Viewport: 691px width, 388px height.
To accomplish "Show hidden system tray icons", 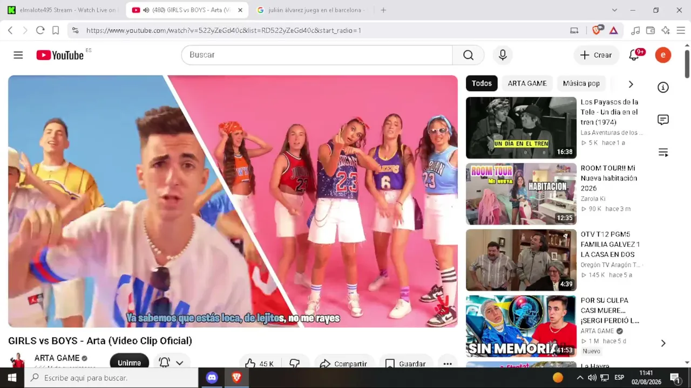I will (x=580, y=378).
